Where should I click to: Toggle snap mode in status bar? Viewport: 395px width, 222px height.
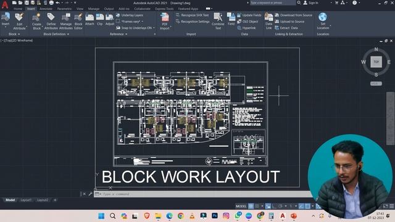(x=257, y=206)
